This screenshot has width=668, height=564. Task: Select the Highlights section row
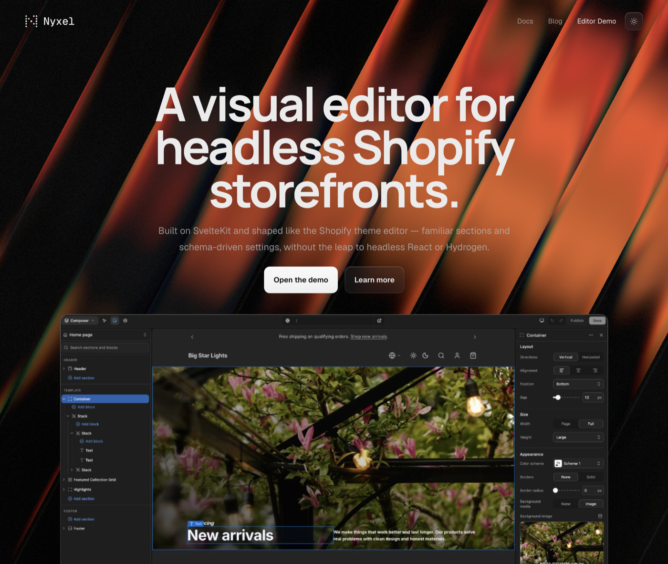(x=82, y=490)
